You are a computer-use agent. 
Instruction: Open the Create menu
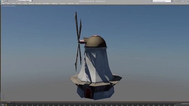click(25, 4)
